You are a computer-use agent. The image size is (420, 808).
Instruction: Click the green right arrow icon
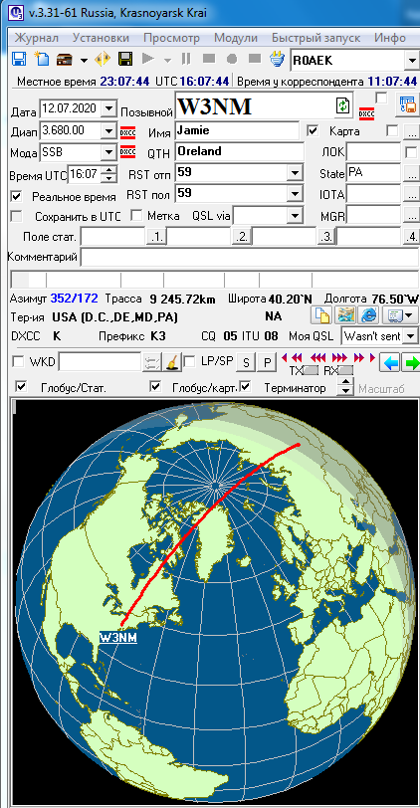411,362
